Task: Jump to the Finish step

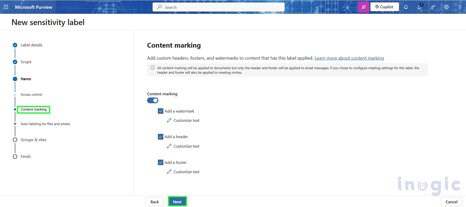Action: 26,157
